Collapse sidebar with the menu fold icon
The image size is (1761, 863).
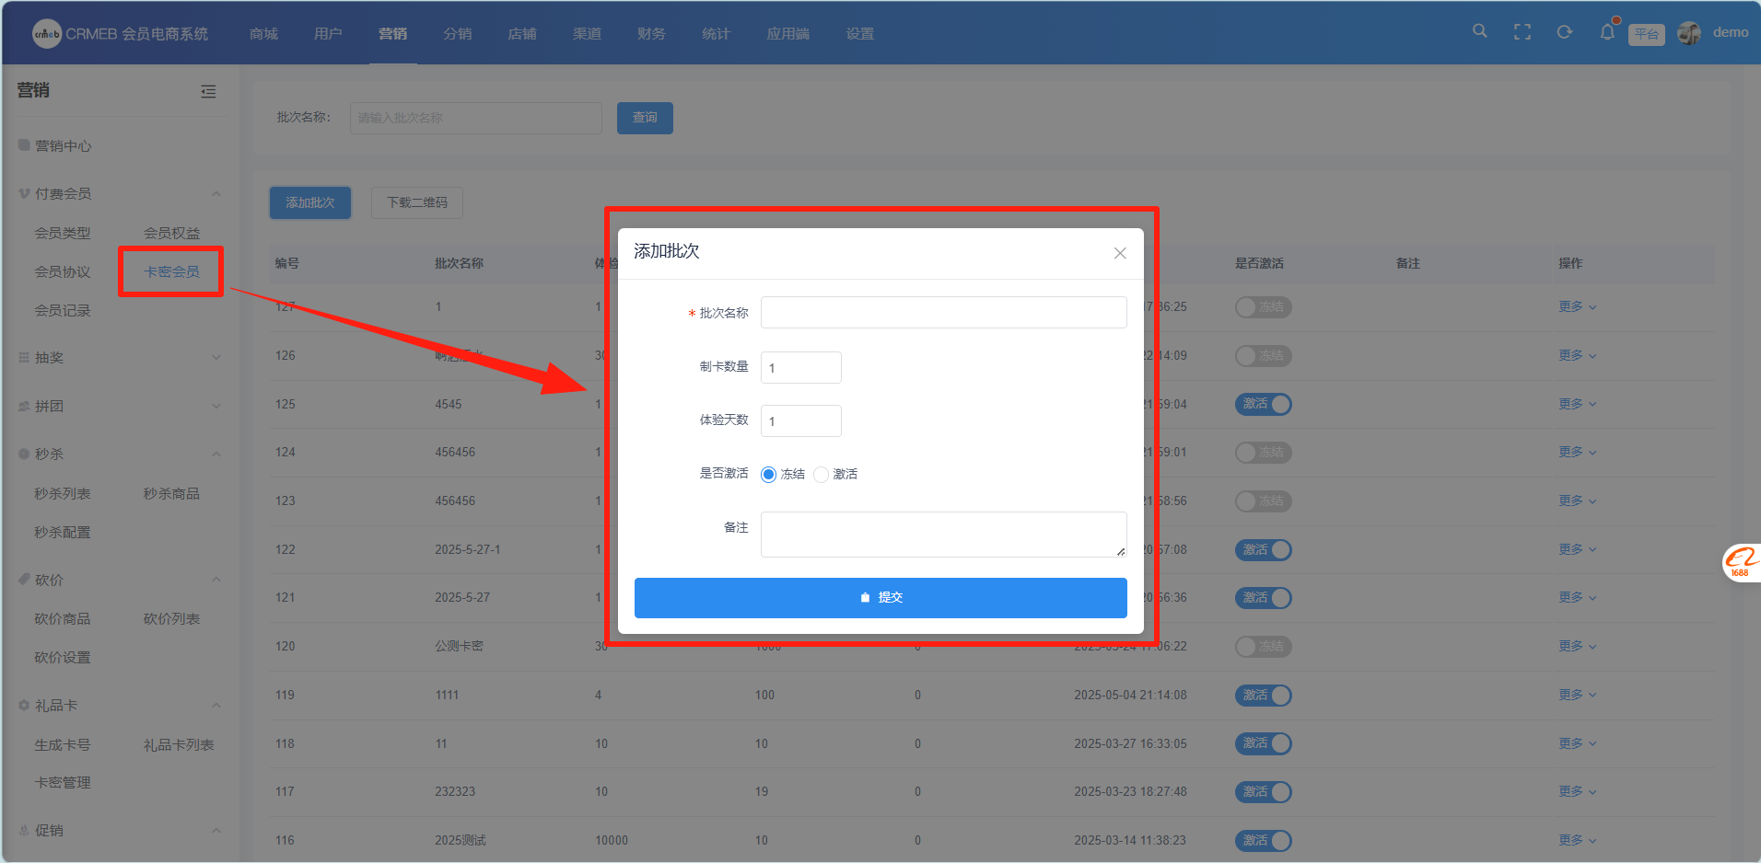pyautogui.click(x=208, y=91)
